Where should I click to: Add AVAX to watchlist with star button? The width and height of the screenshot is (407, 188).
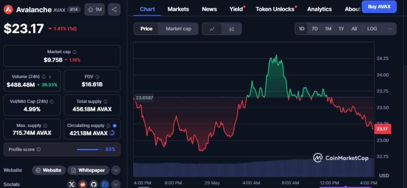[x=95, y=10]
